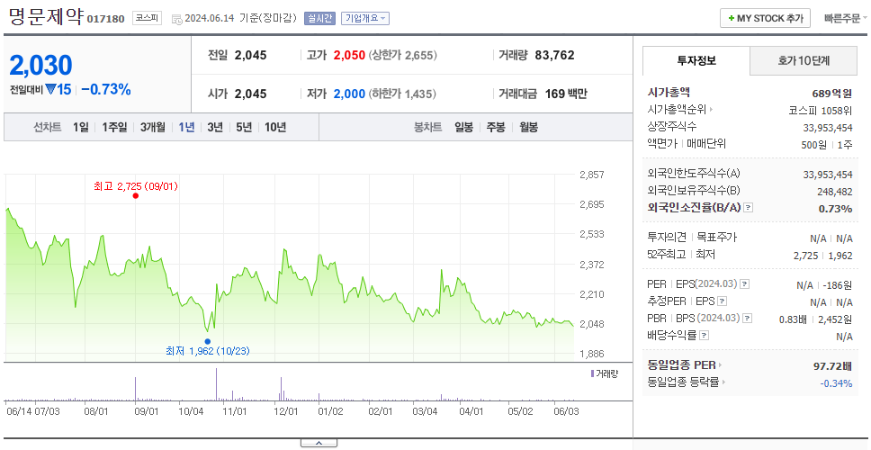Click the -0.34% industry change value

tap(837, 383)
